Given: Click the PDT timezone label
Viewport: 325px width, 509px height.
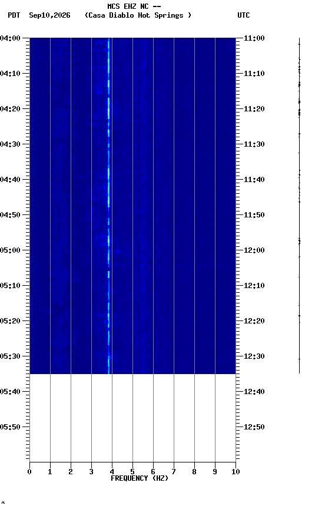Looking at the screenshot, I should (14, 15).
